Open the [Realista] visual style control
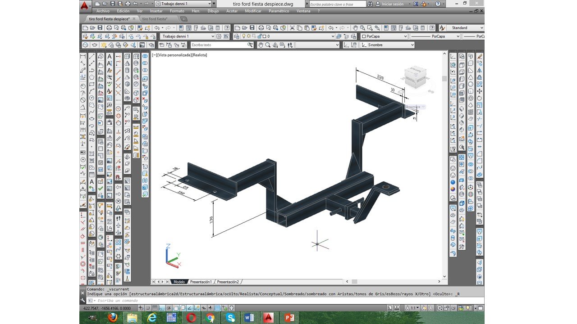 tap(199, 55)
